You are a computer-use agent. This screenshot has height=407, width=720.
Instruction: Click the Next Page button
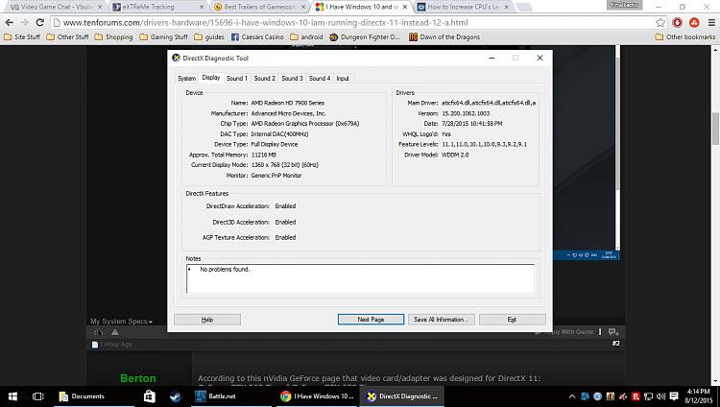point(371,320)
